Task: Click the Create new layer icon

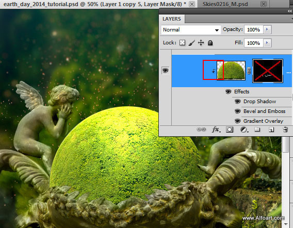Action: [x=271, y=129]
